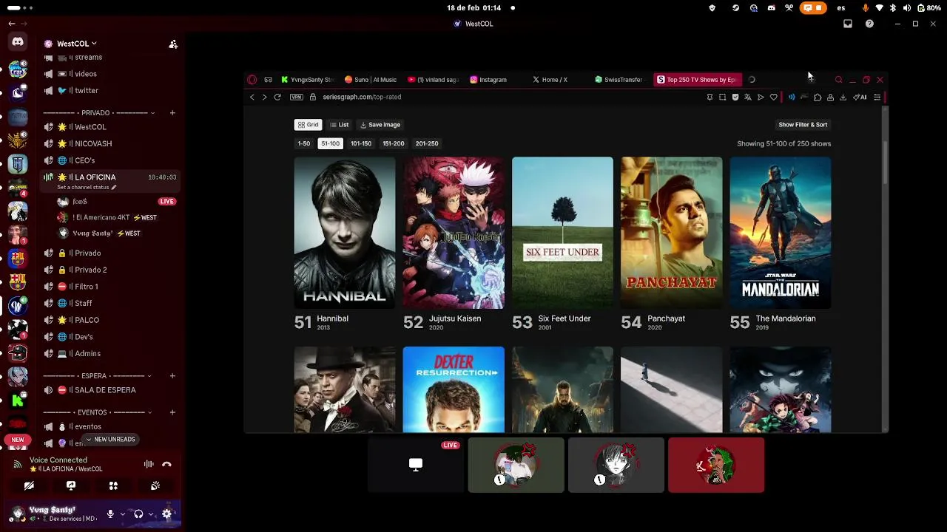This screenshot has width=947, height=532.
Task: Join the NICOVASH voice channel
Action: tap(109, 143)
